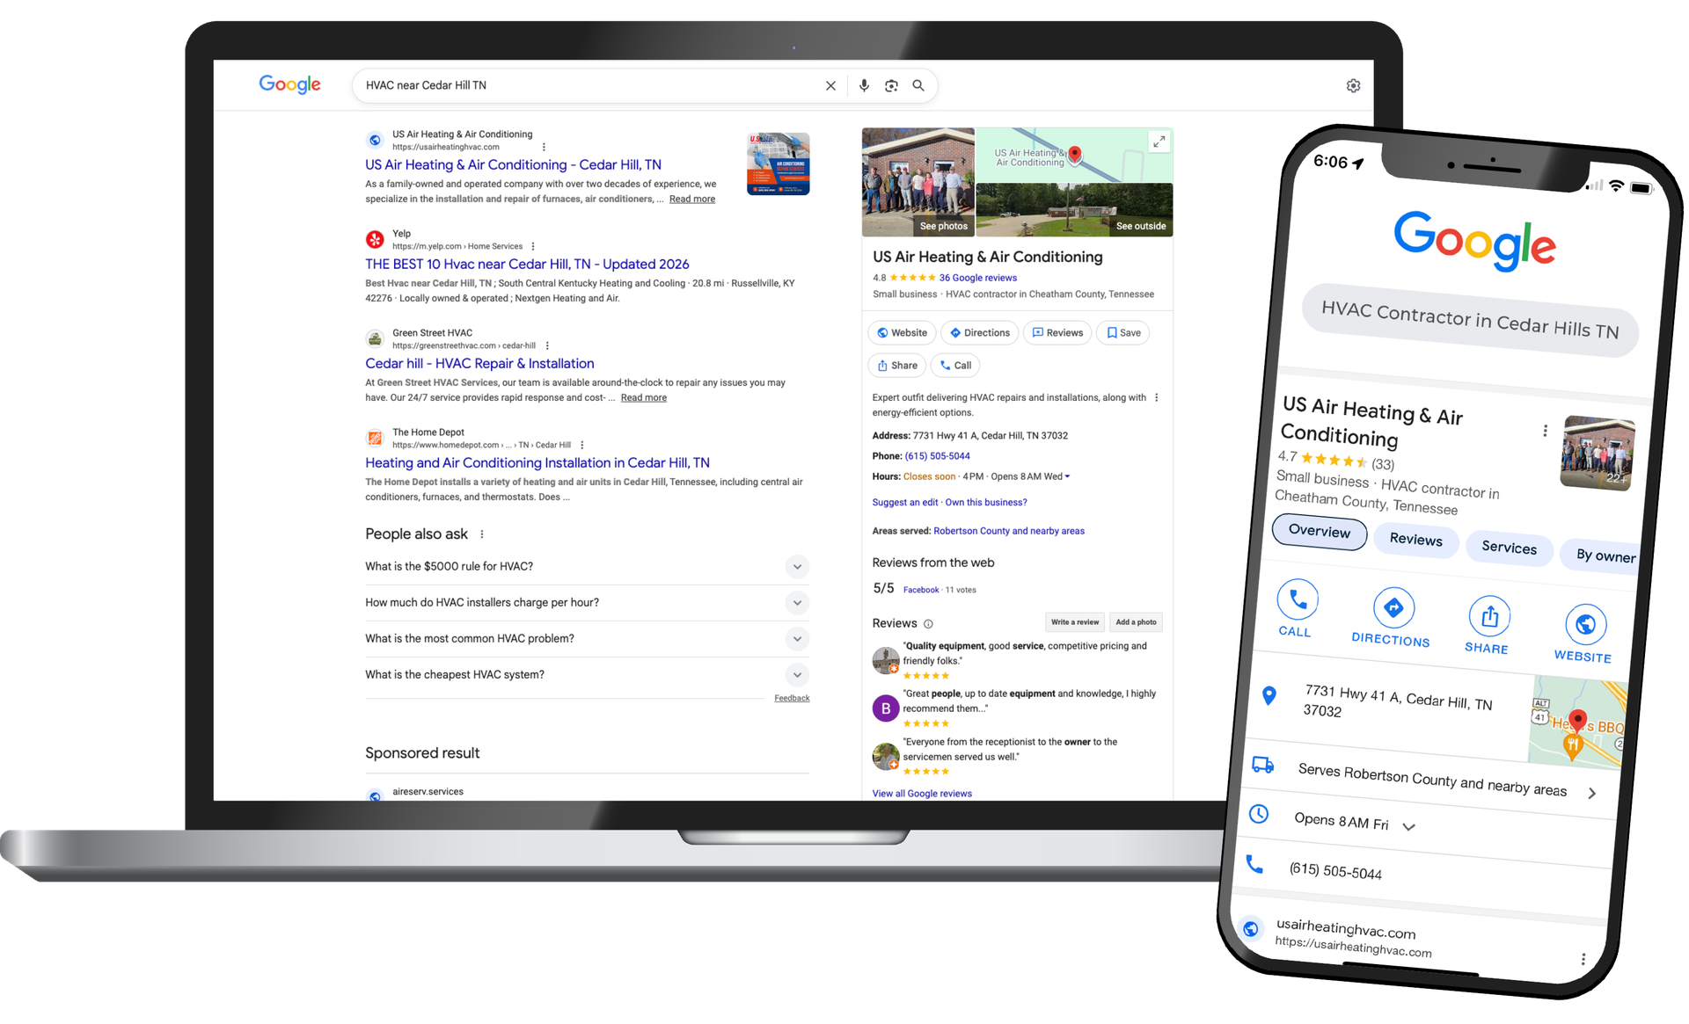This screenshot has width=1689, height=1024.
Task: Click info icon next to Reviews heading
Action: tap(928, 624)
